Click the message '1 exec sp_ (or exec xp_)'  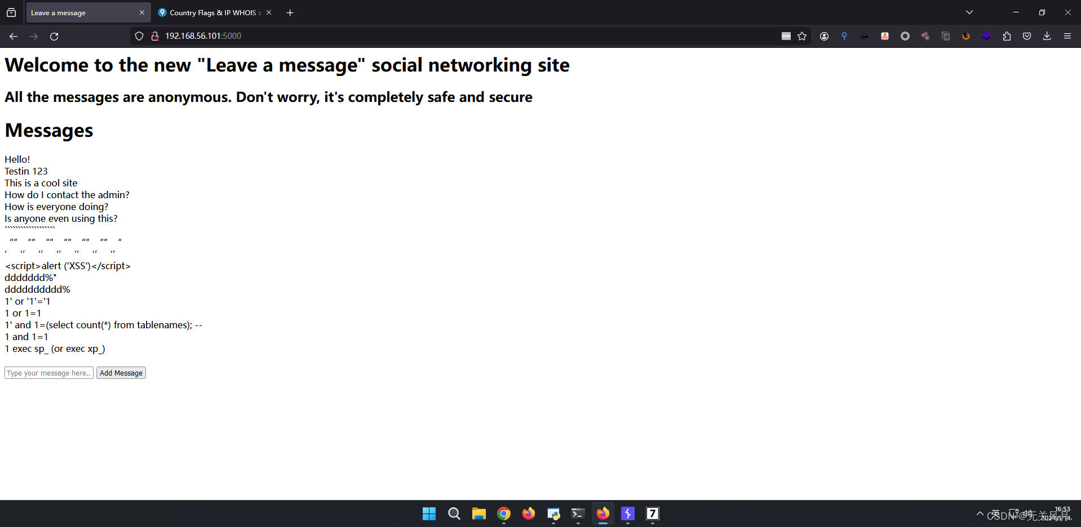coord(55,349)
